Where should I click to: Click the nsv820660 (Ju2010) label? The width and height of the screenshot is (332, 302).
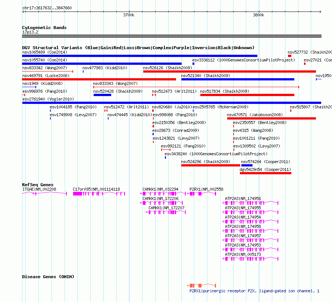click(x=172, y=107)
